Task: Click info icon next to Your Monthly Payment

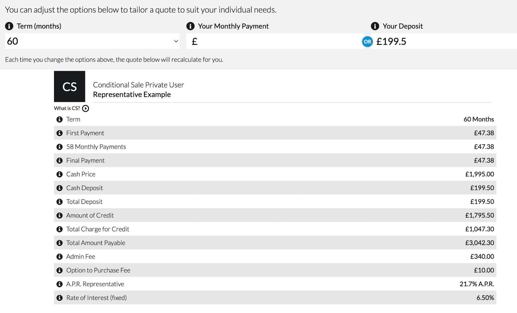Action: 190,26
